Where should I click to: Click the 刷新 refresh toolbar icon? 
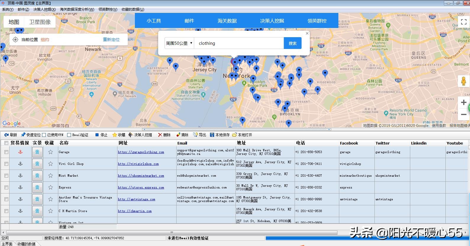tap(6, 135)
